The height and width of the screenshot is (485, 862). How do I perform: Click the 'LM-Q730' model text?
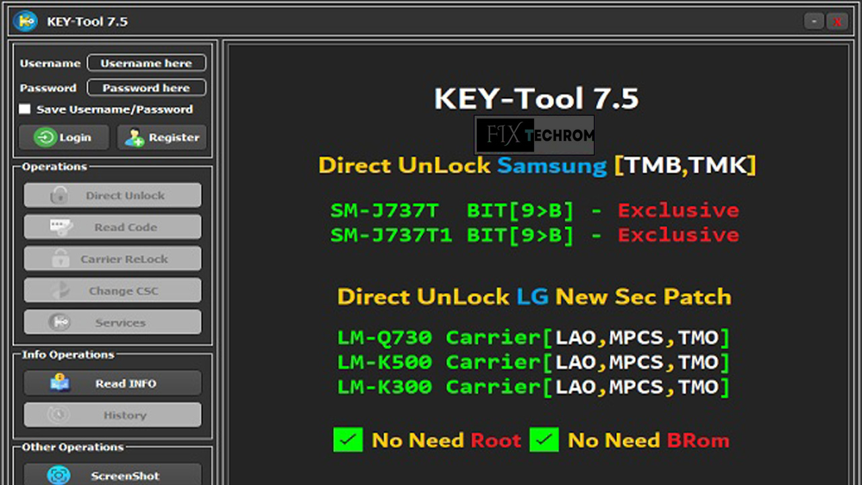[x=385, y=337]
